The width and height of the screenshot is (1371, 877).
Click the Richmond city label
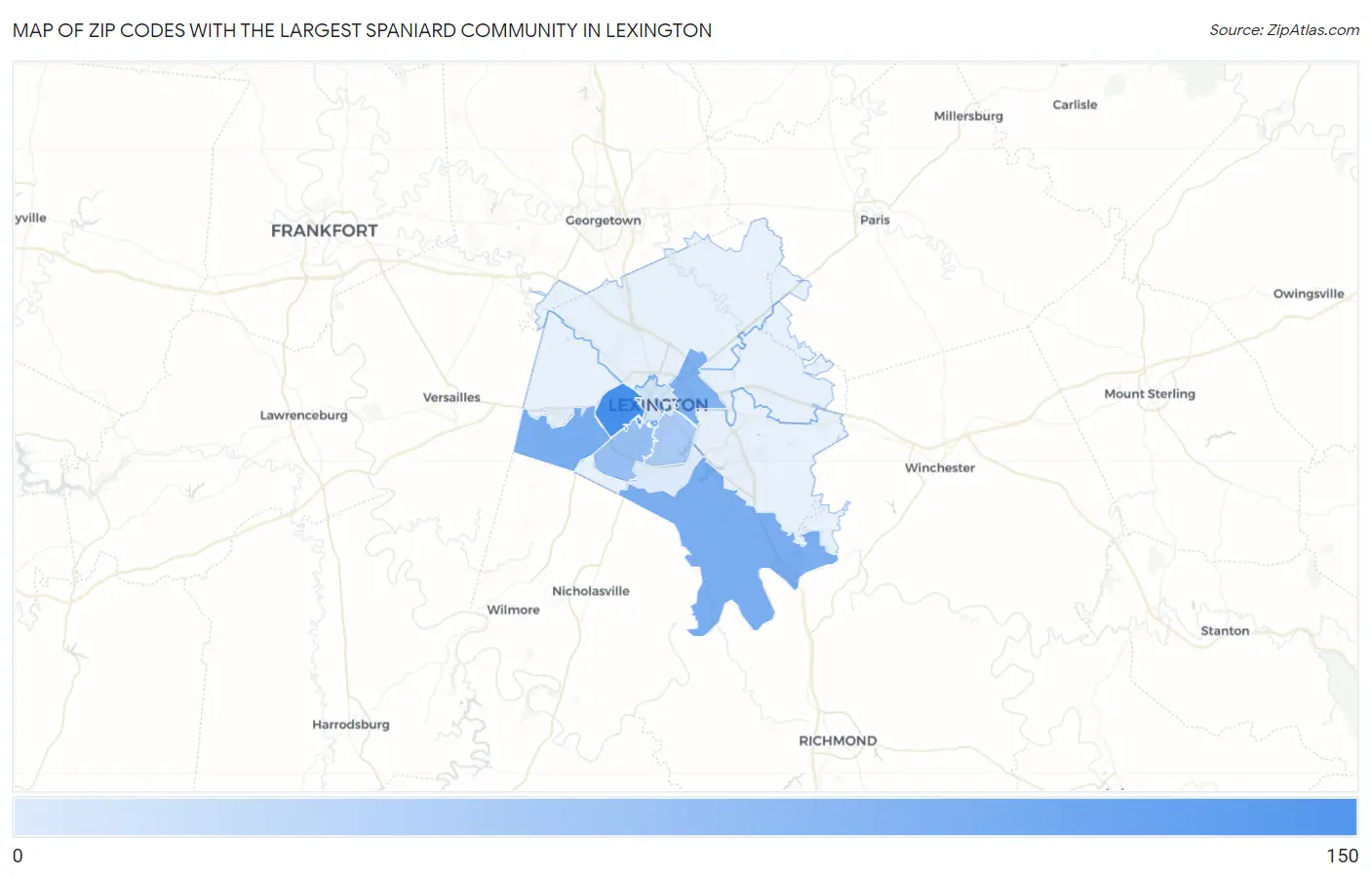point(838,740)
